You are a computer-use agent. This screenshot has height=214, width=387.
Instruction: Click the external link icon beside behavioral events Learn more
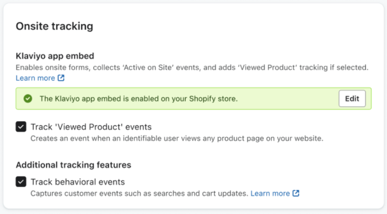(296, 193)
